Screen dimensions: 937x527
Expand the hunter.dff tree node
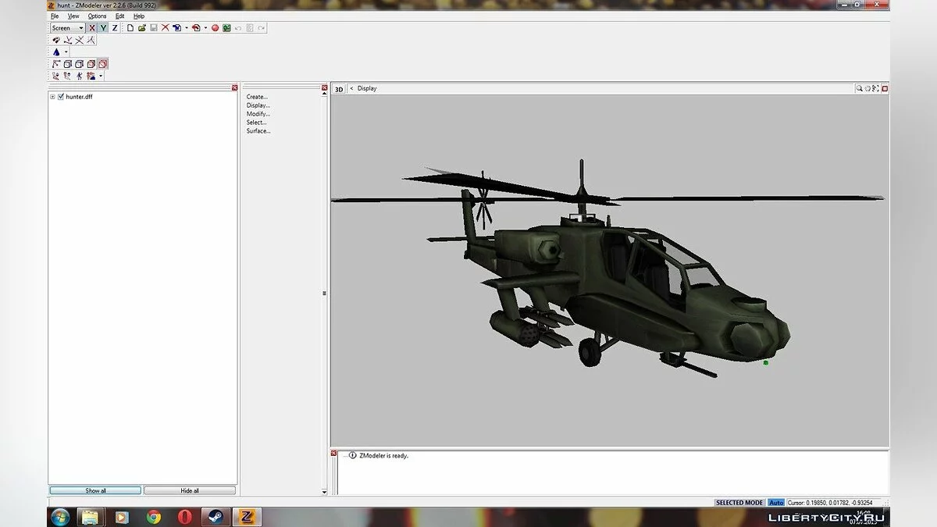coord(52,97)
